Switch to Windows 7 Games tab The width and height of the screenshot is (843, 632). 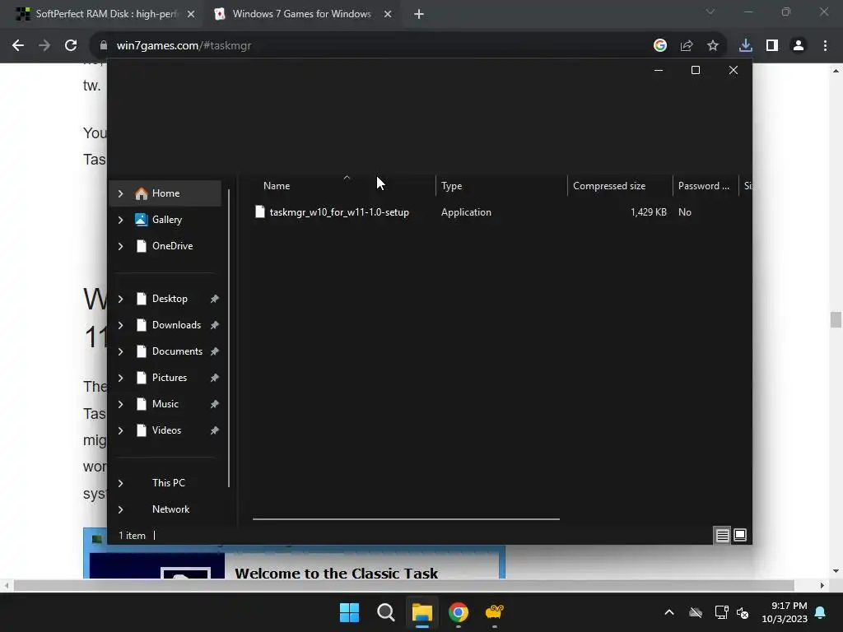301,14
